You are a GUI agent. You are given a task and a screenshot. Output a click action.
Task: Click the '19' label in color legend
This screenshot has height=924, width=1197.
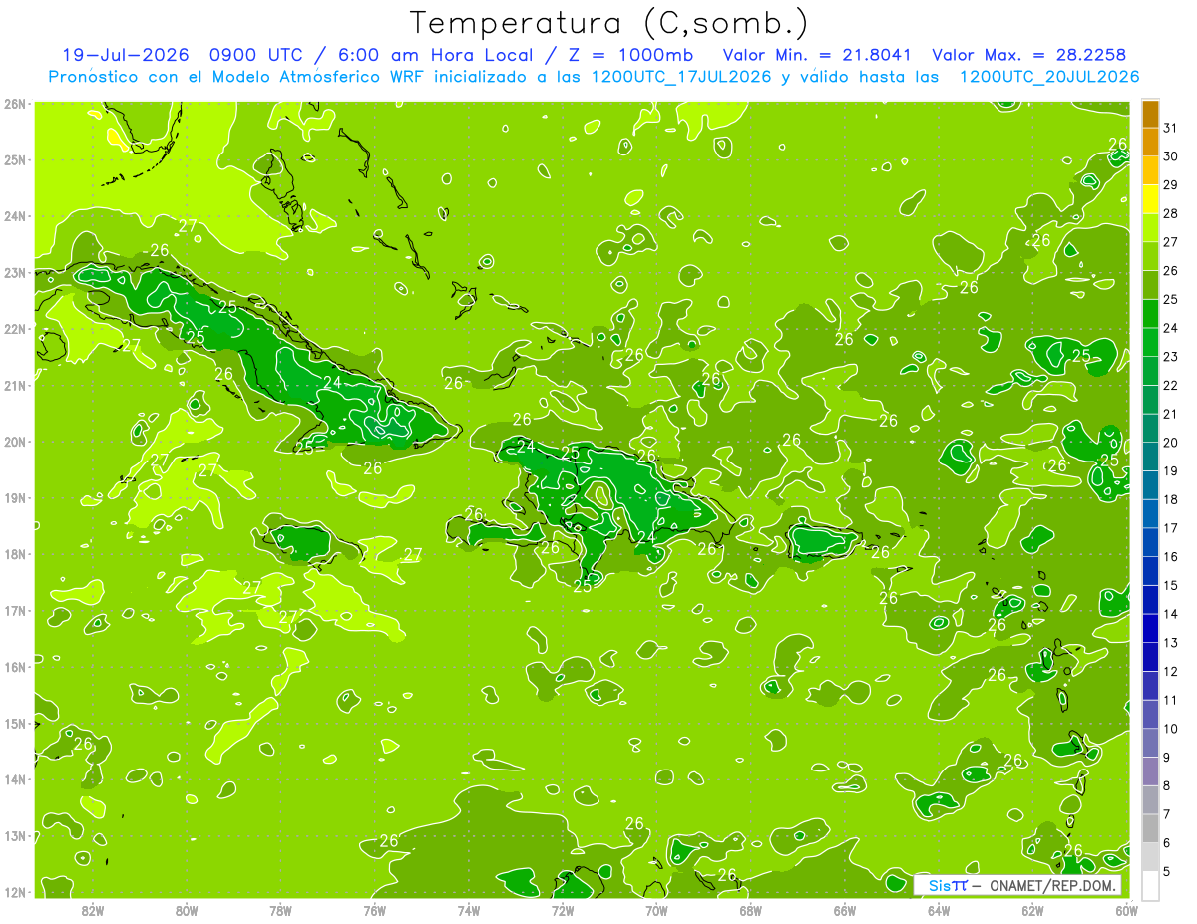click(1170, 470)
